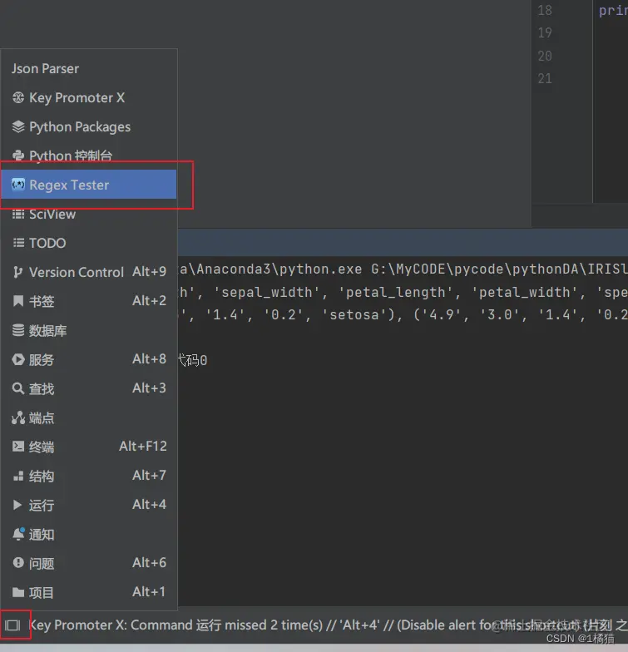Click the Regex Tester icon

coord(18,184)
